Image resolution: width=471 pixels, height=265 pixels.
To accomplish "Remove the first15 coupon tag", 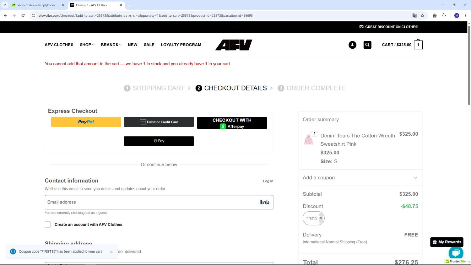I will point(321,218).
